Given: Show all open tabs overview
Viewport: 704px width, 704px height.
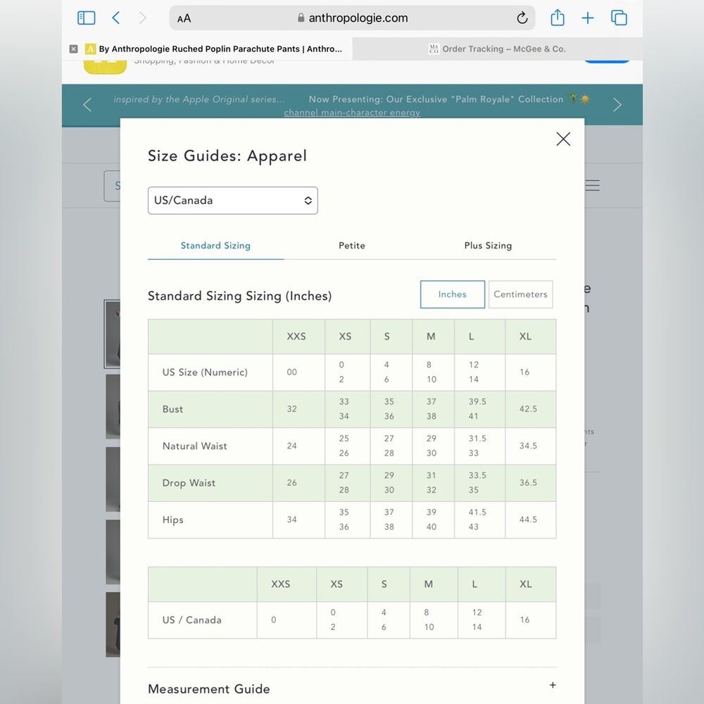Looking at the screenshot, I should (x=619, y=18).
